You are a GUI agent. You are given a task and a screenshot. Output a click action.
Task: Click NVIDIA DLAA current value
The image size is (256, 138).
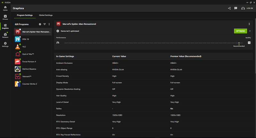click(118, 69)
